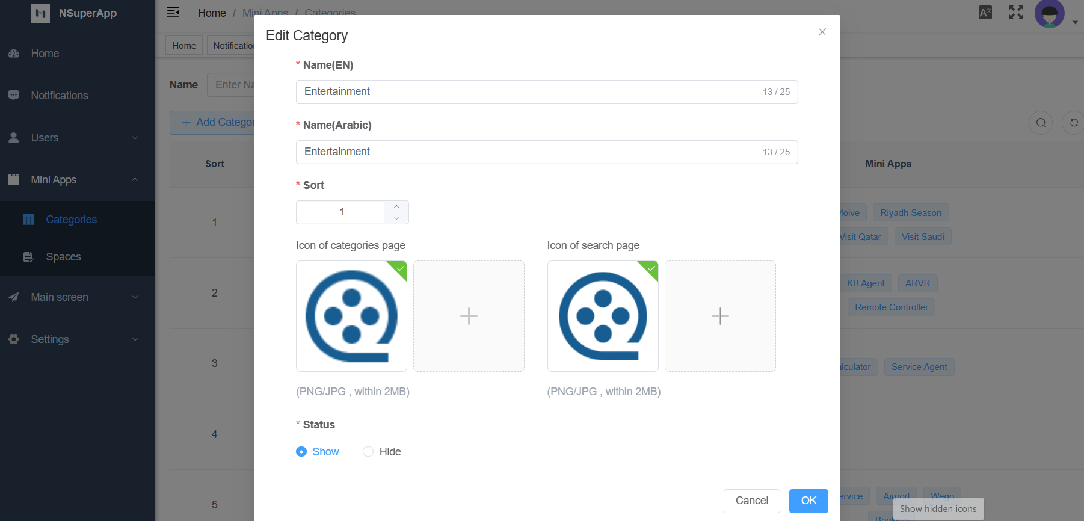Toggle fullscreen mode icon

pyautogui.click(x=1016, y=13)
